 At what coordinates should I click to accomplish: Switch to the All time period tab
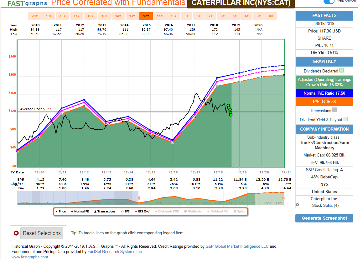click(271, 15)
